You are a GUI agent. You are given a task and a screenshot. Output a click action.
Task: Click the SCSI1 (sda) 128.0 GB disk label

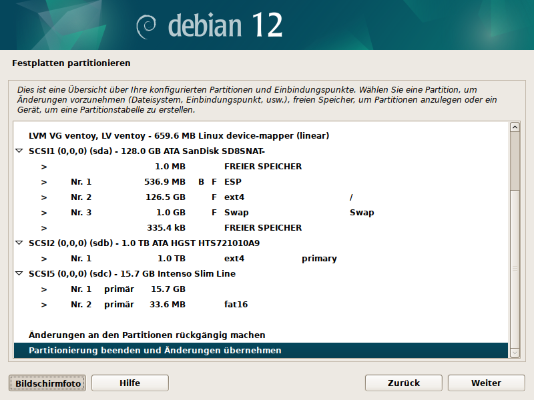click(x=147, y=151)
